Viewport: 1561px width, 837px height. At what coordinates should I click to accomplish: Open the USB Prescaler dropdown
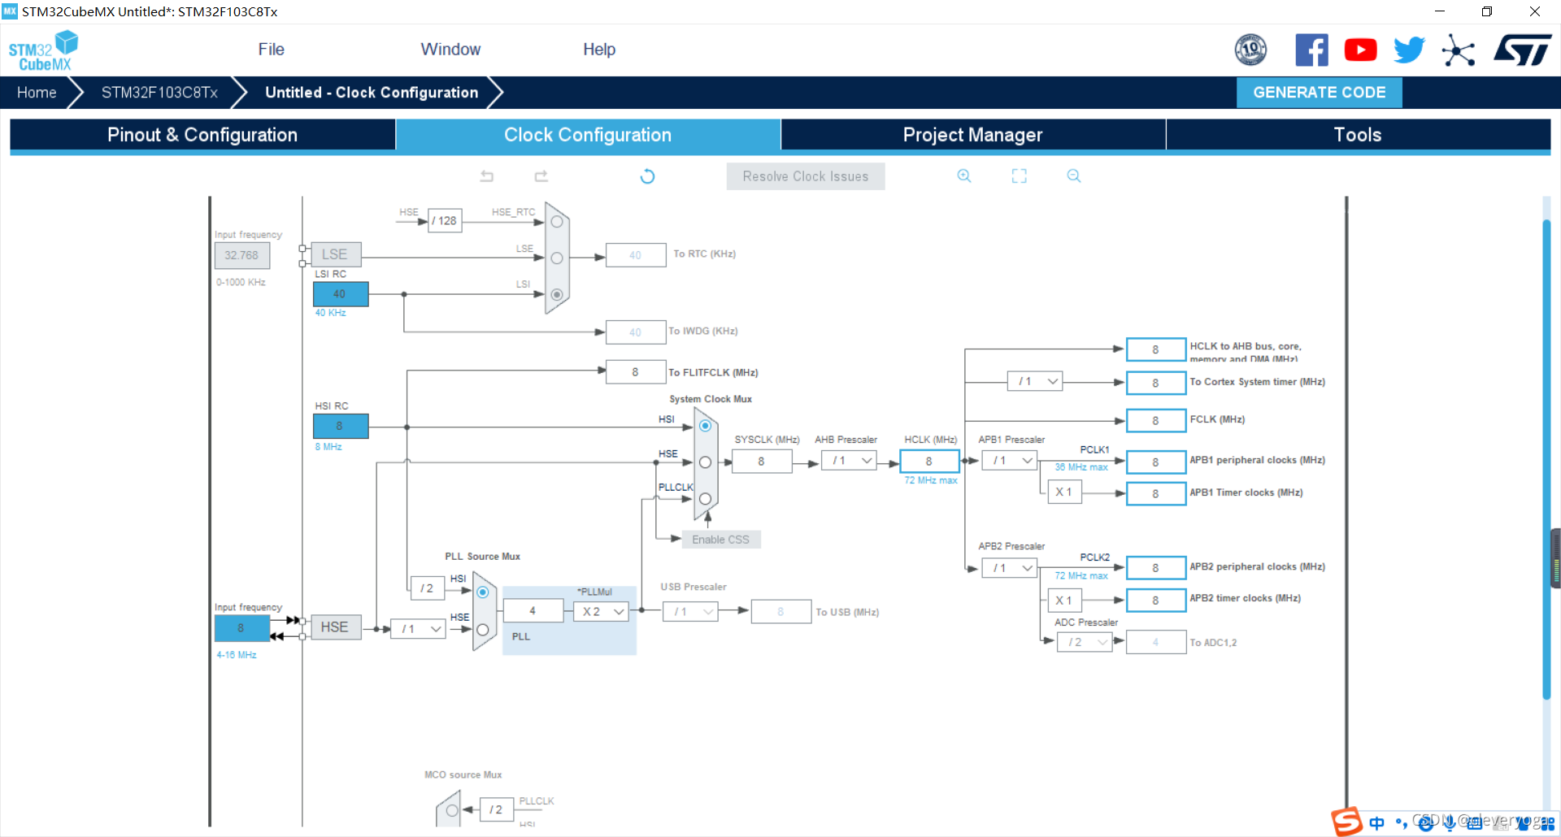(690, 612)
